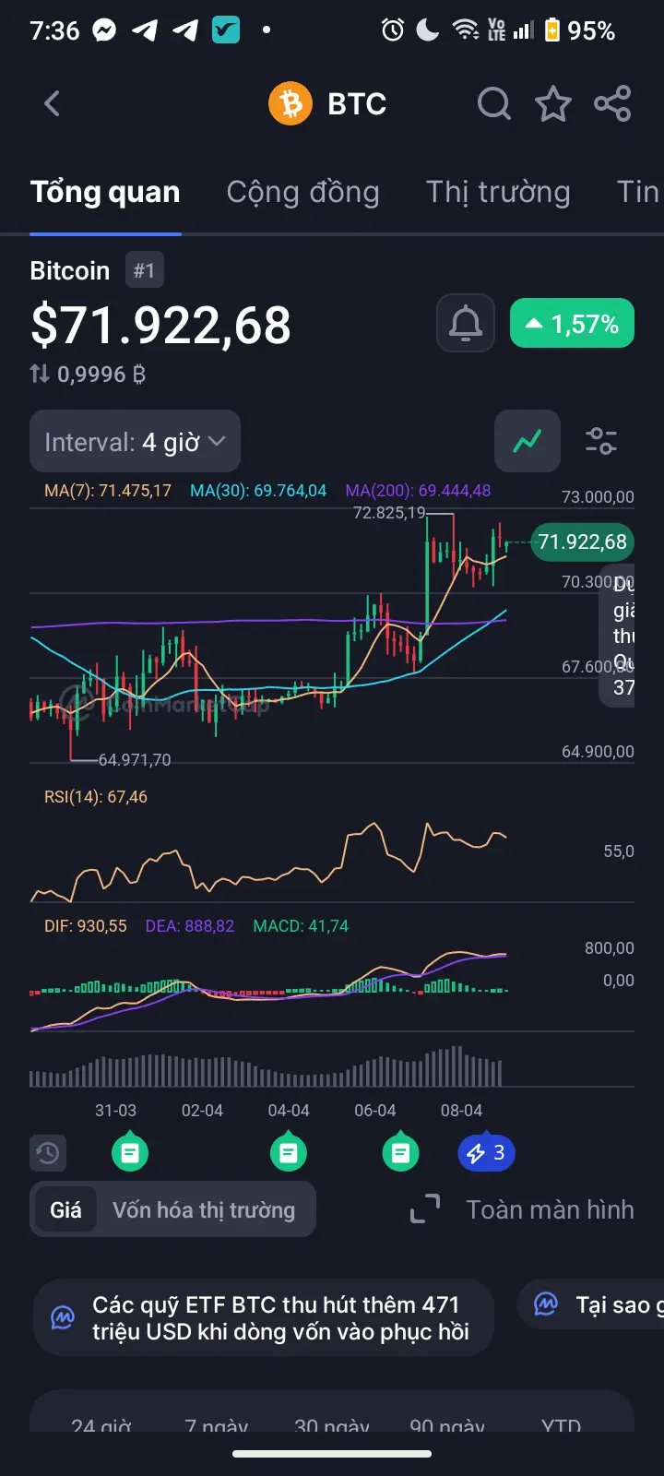664x1476 pixels.
Task: Tap the MACD: 41,74 label
Action: pyautogui.click(x=302, y=926)
